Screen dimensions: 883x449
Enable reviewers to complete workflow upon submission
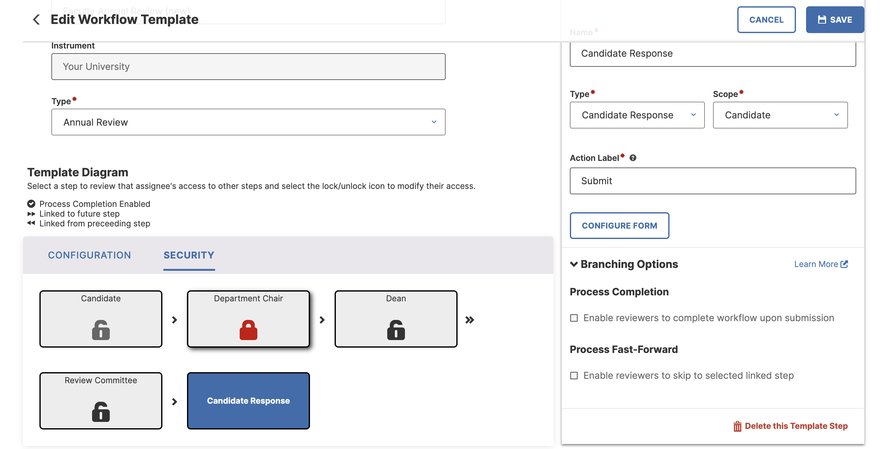point(574,318)
